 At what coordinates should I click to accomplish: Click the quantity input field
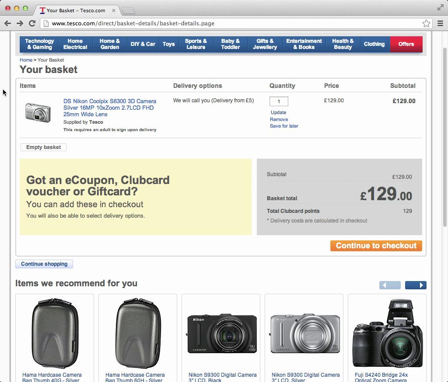pos(279,101)
